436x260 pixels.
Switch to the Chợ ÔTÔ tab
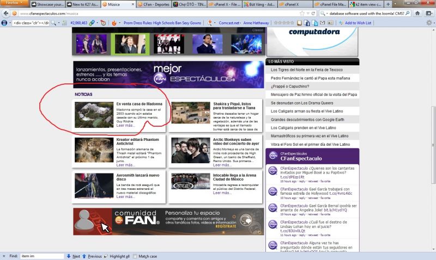(x=189, y=4)
